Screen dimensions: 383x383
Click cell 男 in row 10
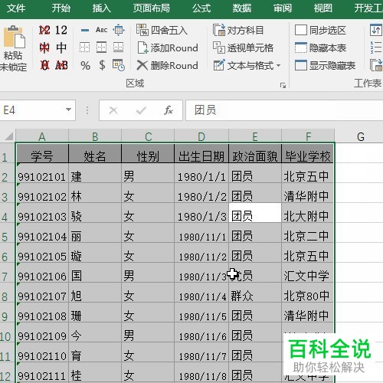[148, 332]
